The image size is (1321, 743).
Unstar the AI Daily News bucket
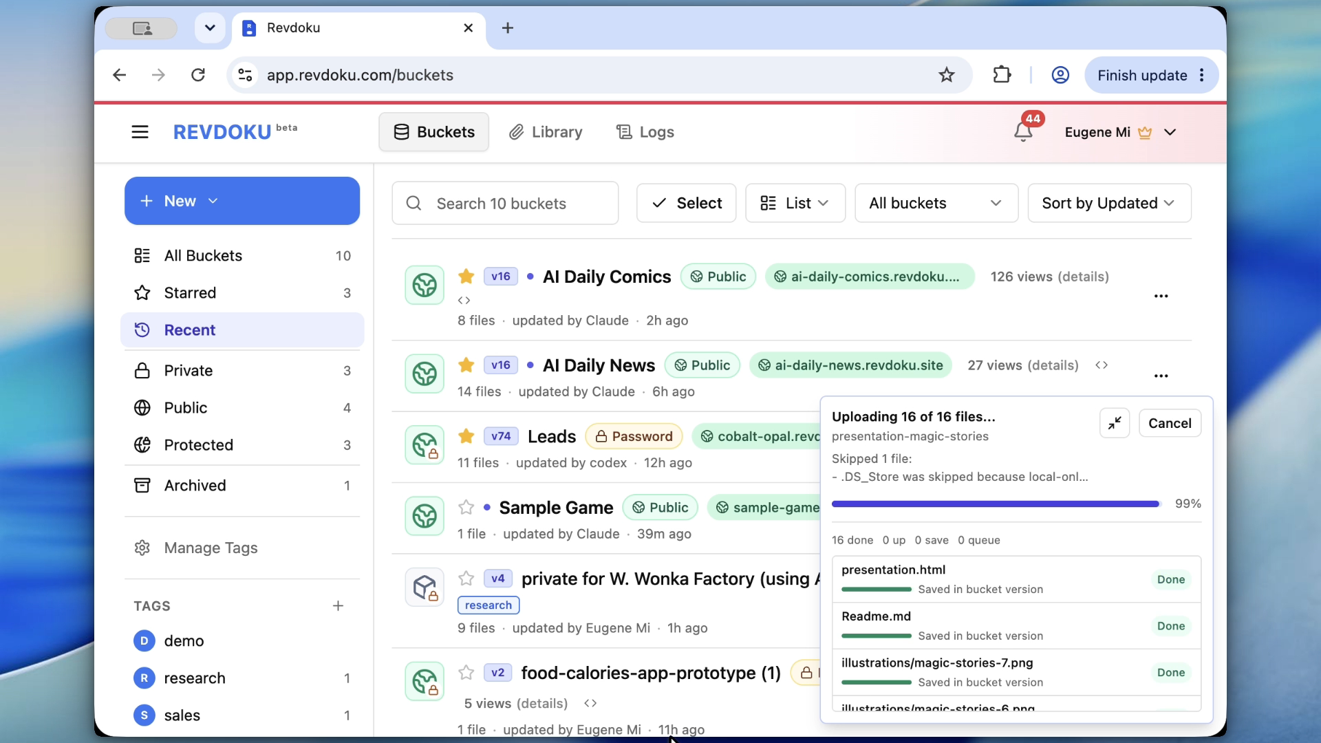point(466,365)
